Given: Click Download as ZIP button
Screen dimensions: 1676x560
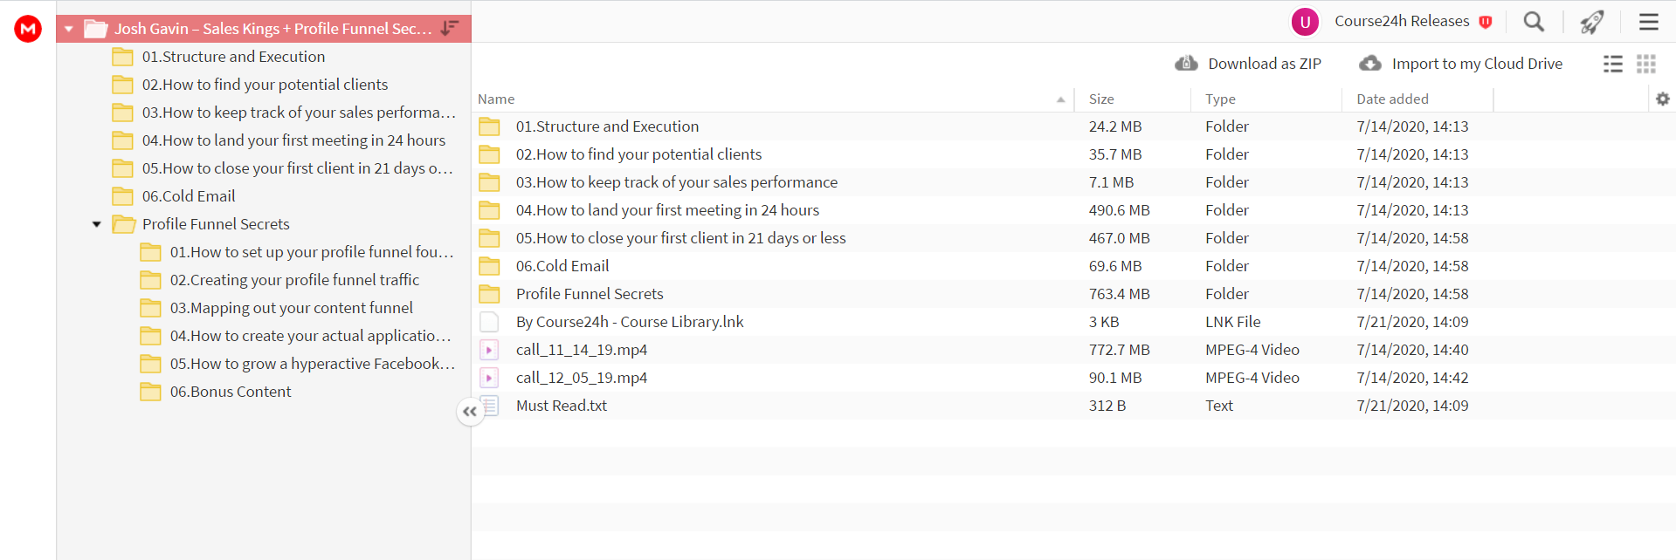Looking at the screenshot, I should [1248, 64].
